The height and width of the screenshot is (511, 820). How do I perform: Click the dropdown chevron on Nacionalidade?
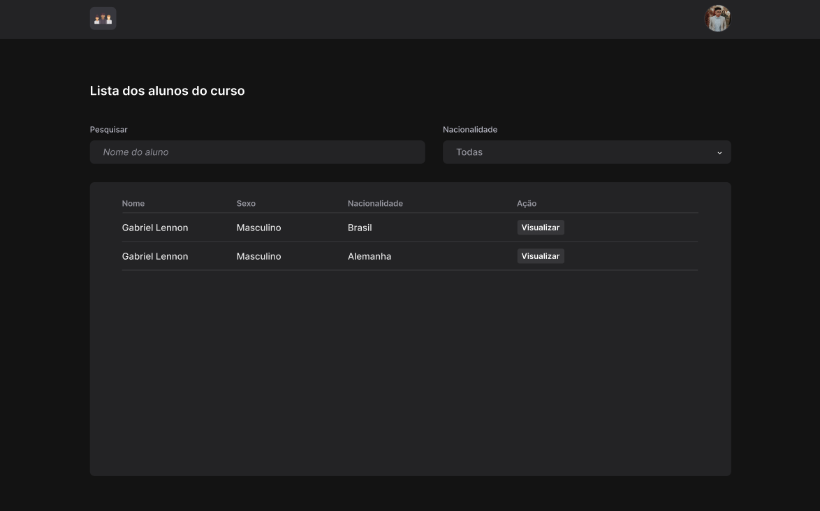[x=720, y=152]
